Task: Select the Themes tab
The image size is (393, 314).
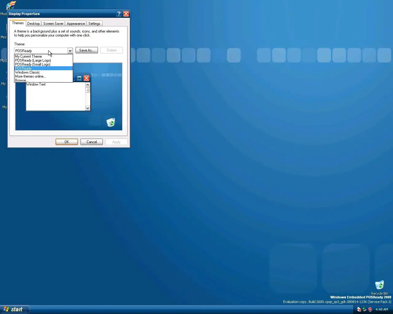Action: pyautogui.click(x=18, y=23)
